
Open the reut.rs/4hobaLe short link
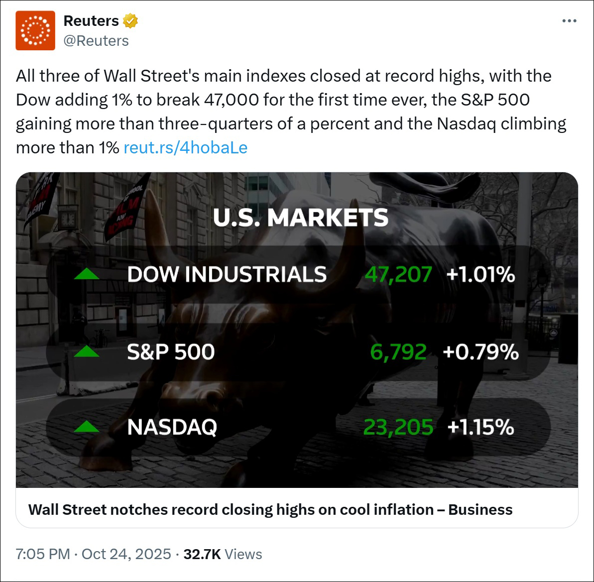click(185, 147)
